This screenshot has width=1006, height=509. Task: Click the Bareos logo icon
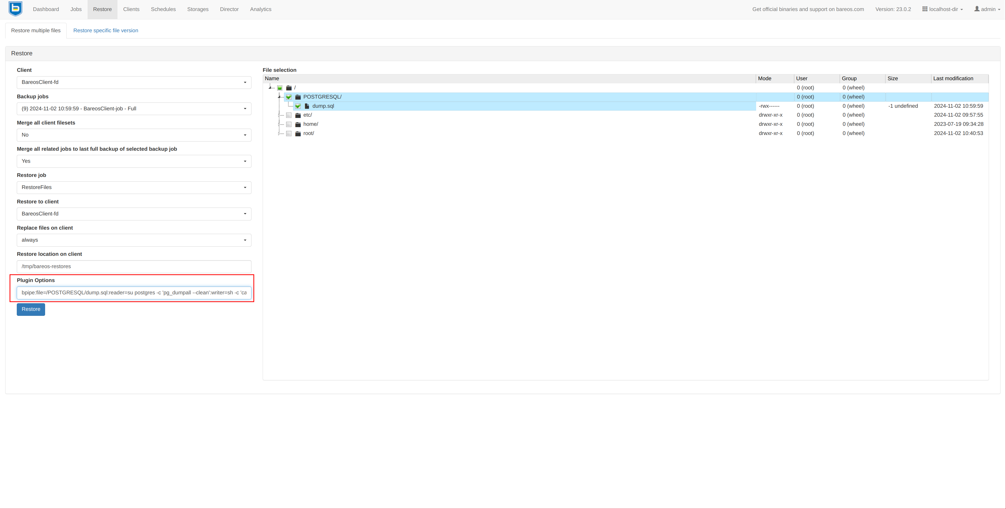(15, 9)
